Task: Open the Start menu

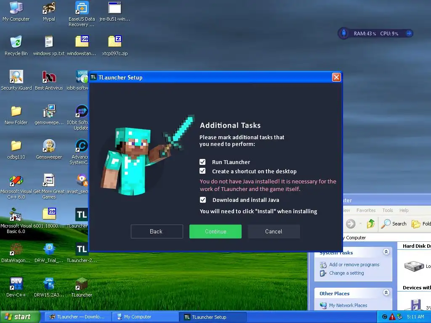Action: [x=20, y=317]
